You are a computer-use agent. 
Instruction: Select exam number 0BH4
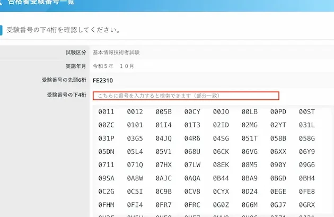pyautogui.click(x=307, y=178)
